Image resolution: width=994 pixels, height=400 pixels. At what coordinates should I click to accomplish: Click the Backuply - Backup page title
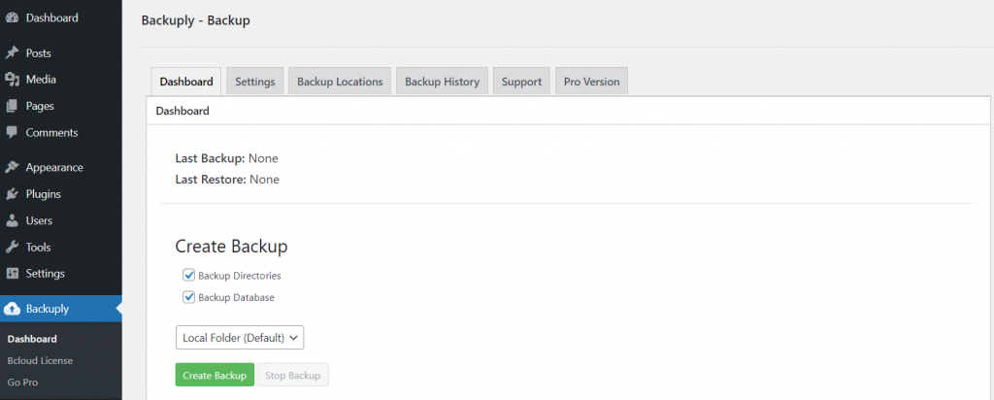(x=195, y=20)
